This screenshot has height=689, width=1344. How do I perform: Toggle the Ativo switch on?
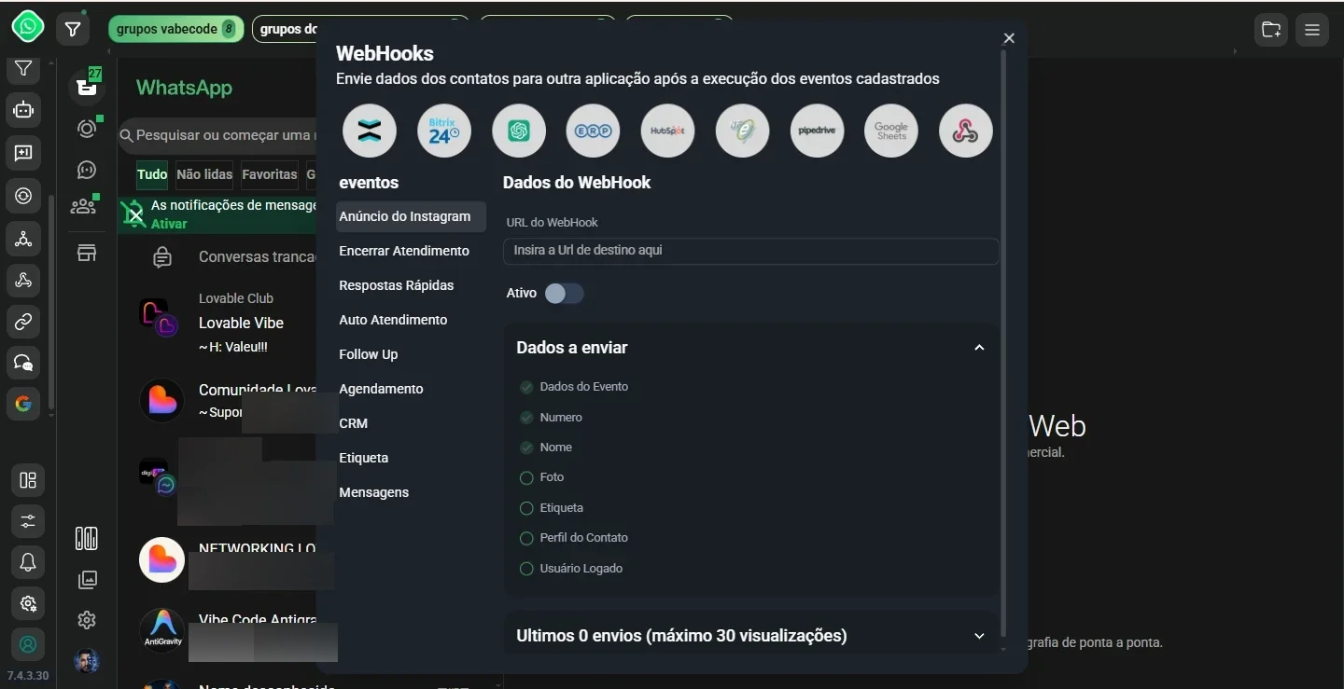click(x=564, y=294)
